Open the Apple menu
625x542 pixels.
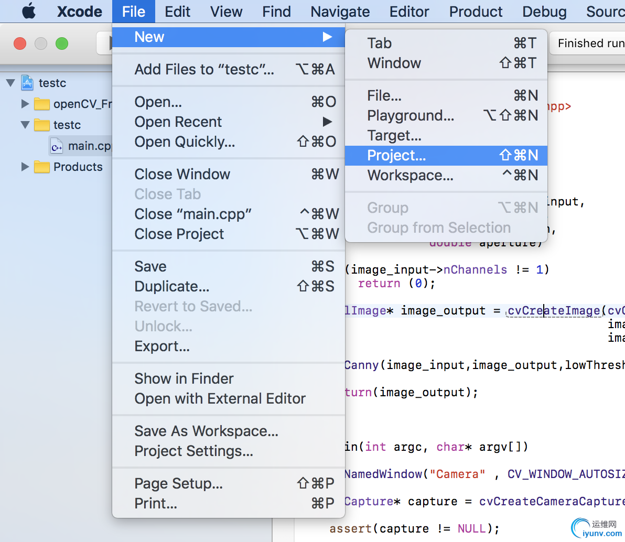tap(29, 11)
